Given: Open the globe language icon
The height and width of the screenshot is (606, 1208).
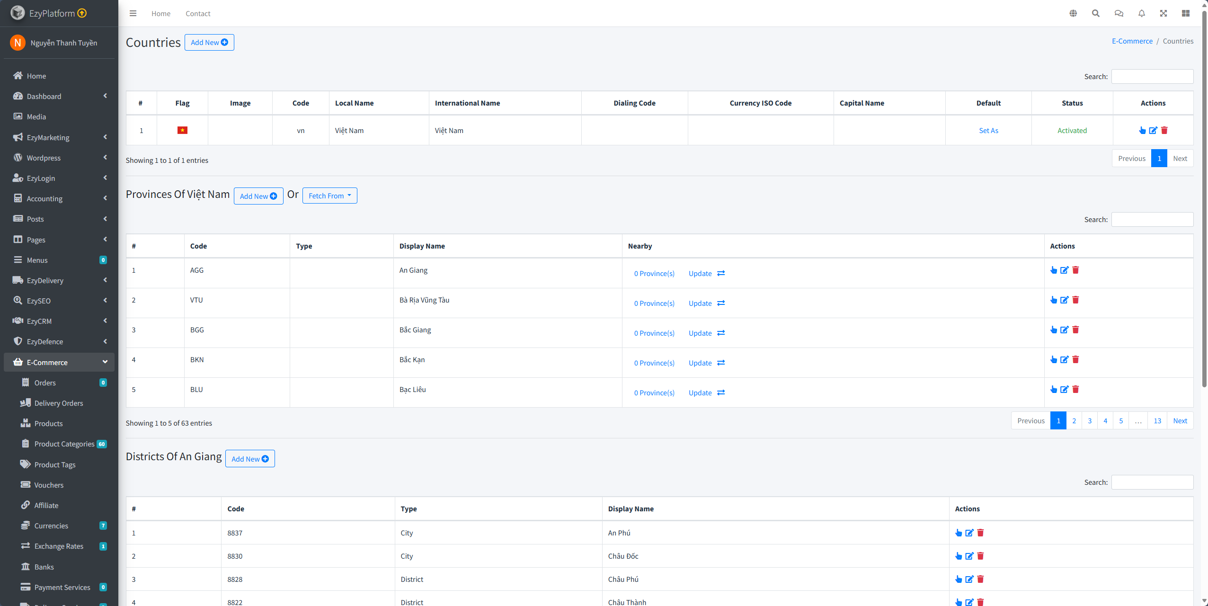Looking at the screenshot, I should point(1073,13).
